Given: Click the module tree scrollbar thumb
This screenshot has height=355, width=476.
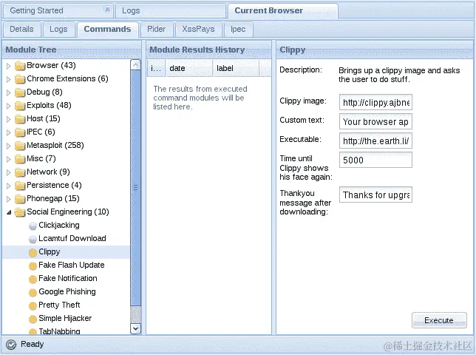Looking at the screenshot, I should pos(135,188).
